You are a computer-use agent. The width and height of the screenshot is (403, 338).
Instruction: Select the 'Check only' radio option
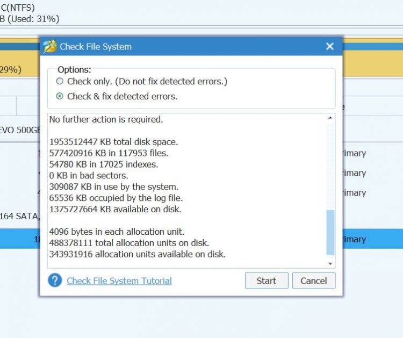(59, 82)
